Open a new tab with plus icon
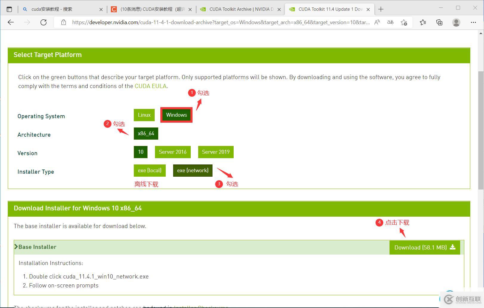This screenshot has height=308, width=484. point(381,9)
